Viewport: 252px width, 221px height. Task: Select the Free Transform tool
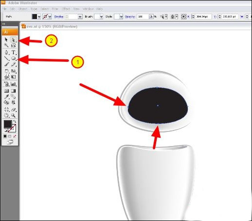coord(14,77)
